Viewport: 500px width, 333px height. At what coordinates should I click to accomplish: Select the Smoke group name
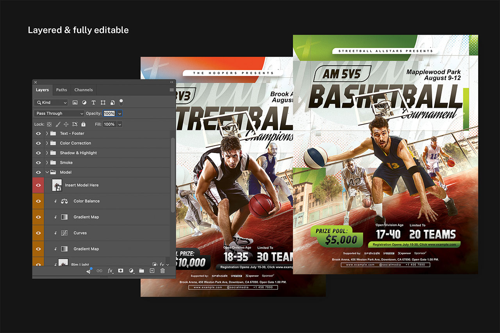66,162
